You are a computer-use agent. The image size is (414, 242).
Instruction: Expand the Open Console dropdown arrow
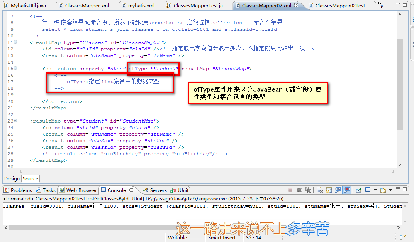click(390, 190)
